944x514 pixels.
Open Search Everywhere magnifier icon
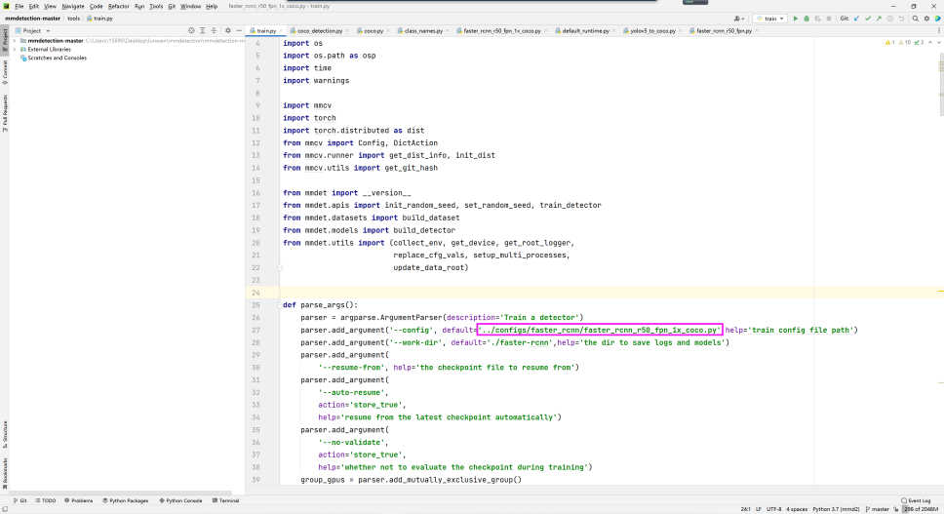coord(915,19)
